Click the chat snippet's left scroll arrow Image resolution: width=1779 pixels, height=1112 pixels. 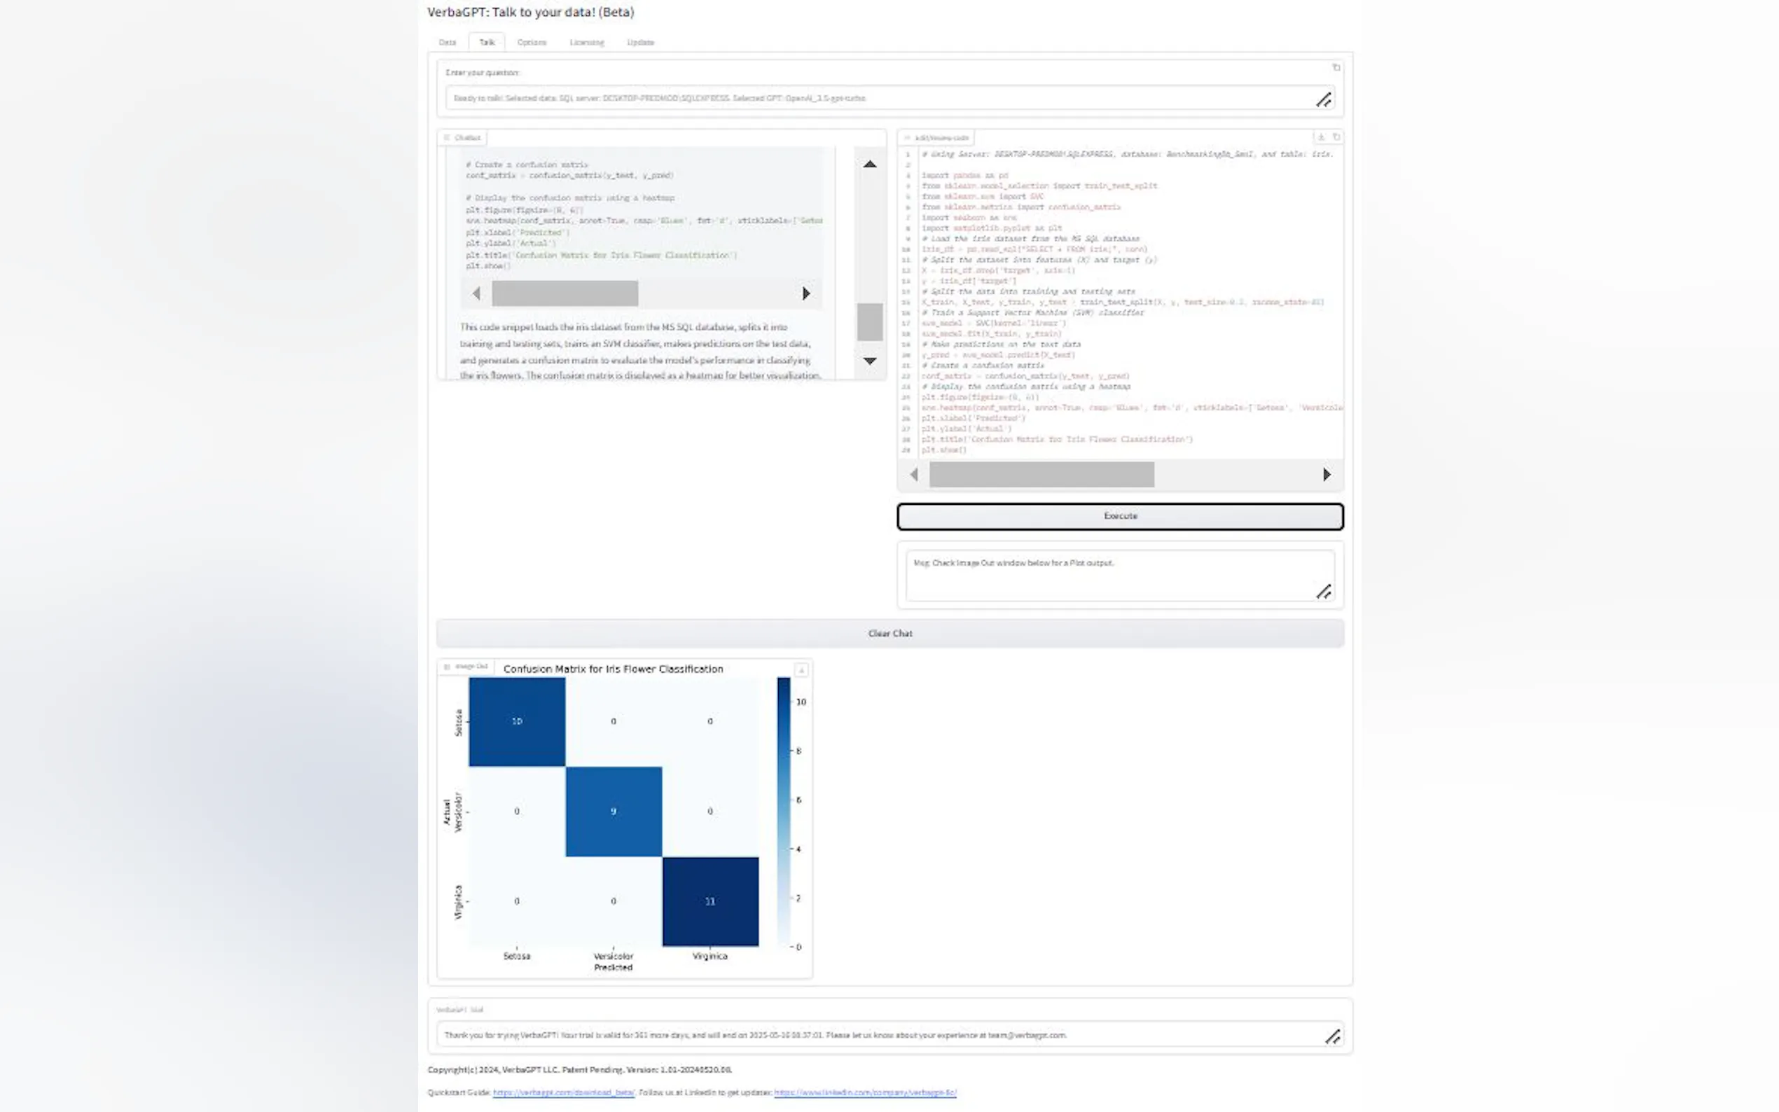point(476,293)
